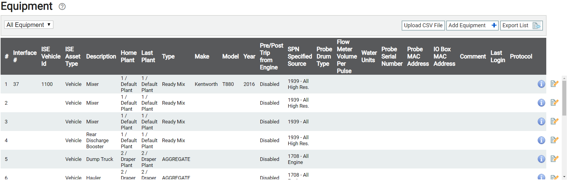
Task: Click the scrollbar down arrow
Action: (564, 177)
